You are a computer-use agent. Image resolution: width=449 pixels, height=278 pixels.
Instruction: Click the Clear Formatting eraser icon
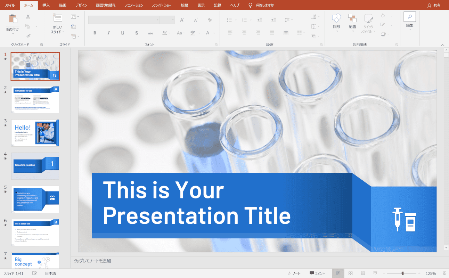[210, 20]
